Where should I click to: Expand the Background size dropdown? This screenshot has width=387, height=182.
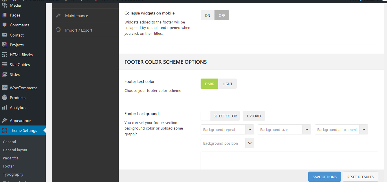(284, 130)
